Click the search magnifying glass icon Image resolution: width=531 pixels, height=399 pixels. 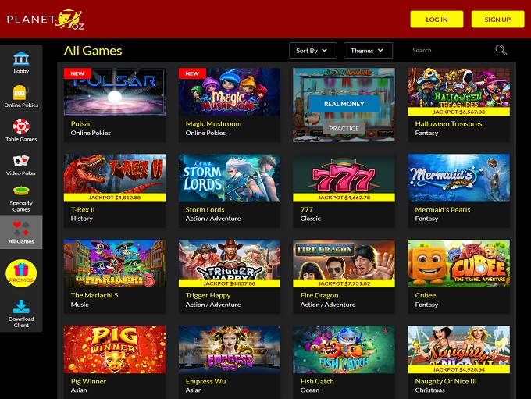click(501, 50)
